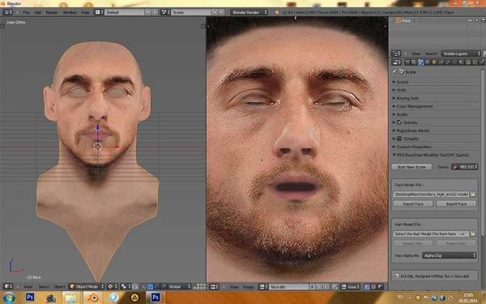The image size is (486, 304).
Task: Open the Global transform orientation dropdown
Action: (180, 287)
